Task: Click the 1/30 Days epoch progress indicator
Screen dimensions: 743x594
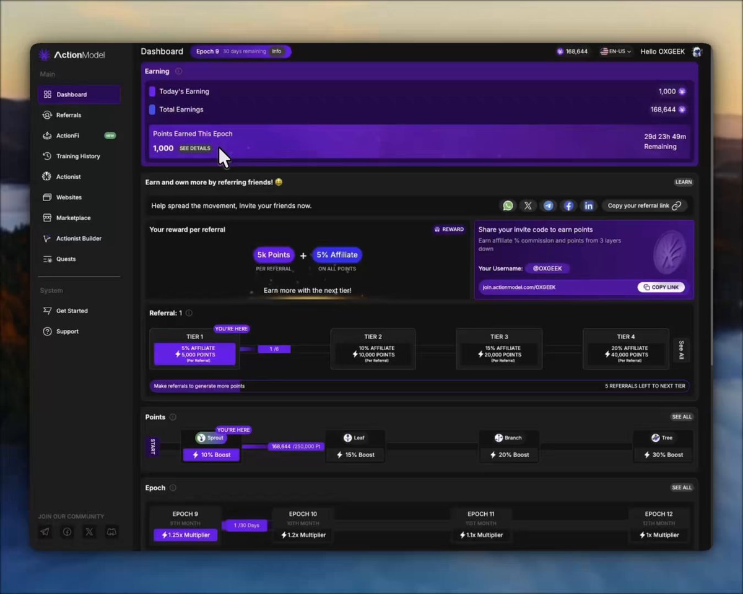Action: (x=246, y=525)
